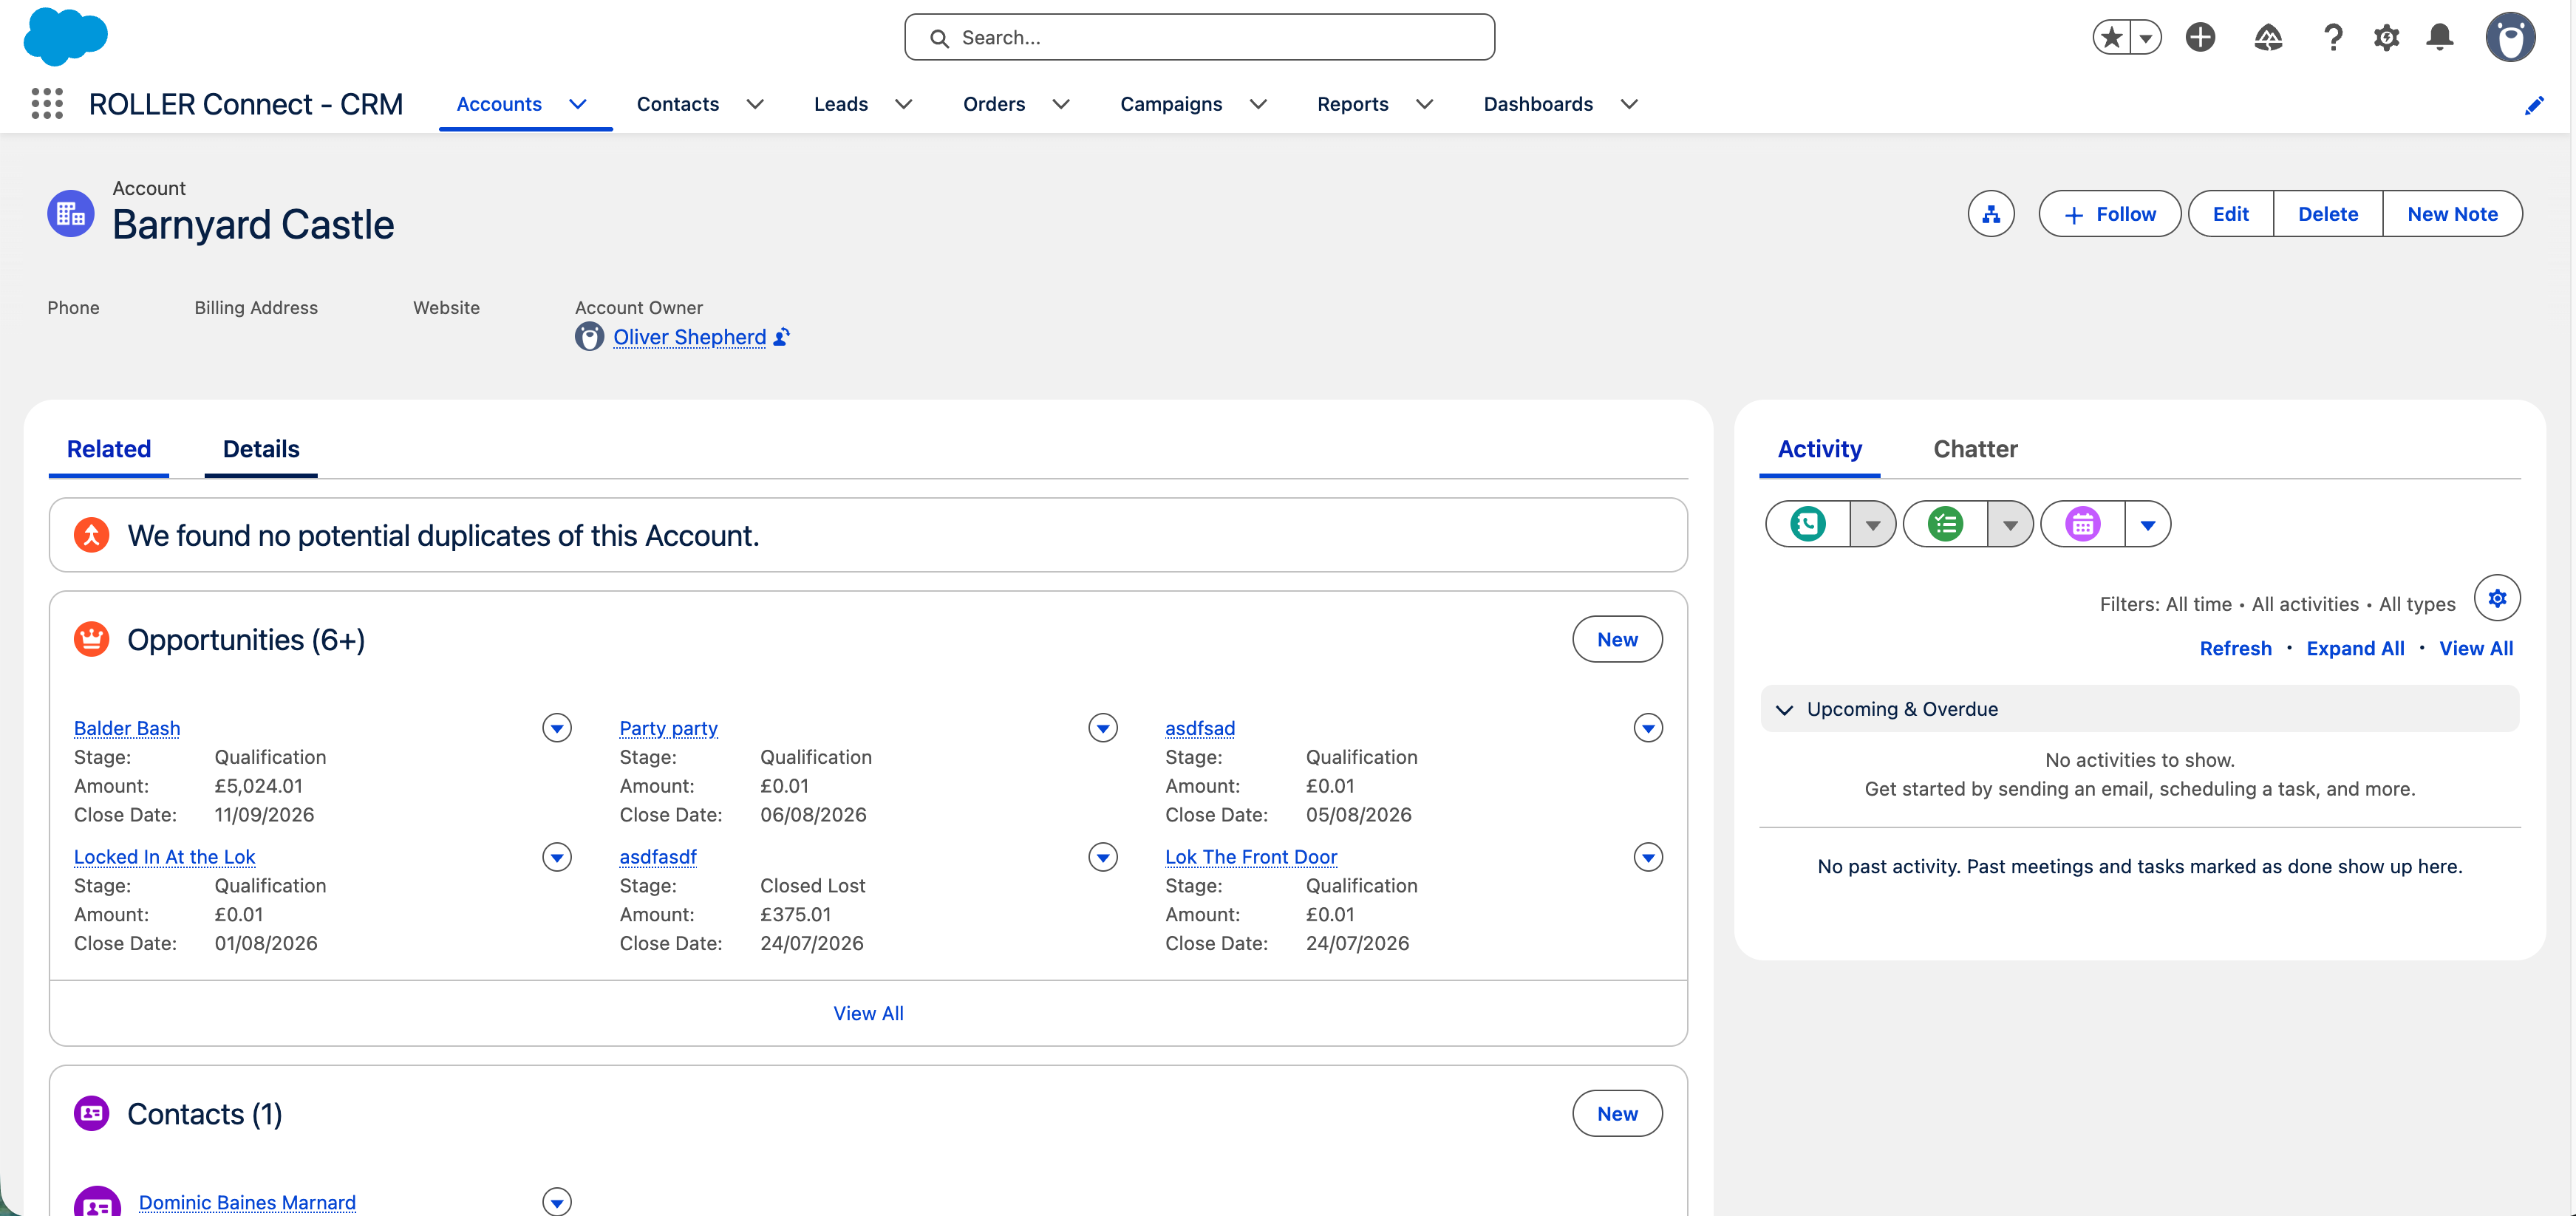Open actions menu for asdfsad opportunity

(x=1648, y=727)
